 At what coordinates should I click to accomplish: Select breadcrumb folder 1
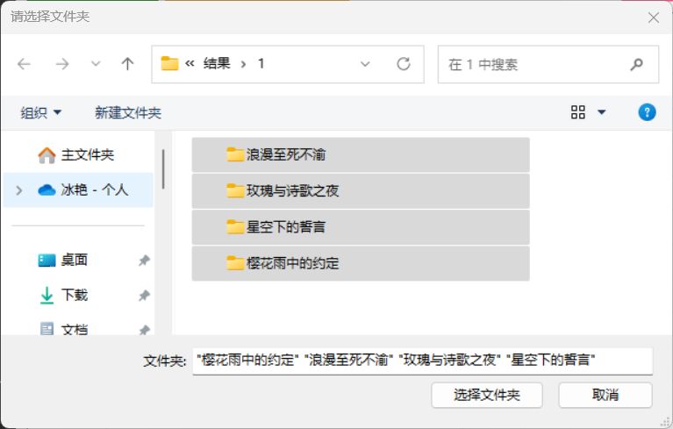(261, 64)
